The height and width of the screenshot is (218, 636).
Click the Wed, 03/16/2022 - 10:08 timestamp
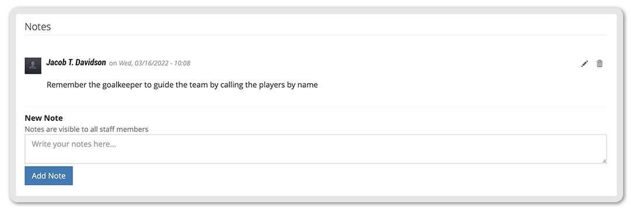(x=155, y=63)
